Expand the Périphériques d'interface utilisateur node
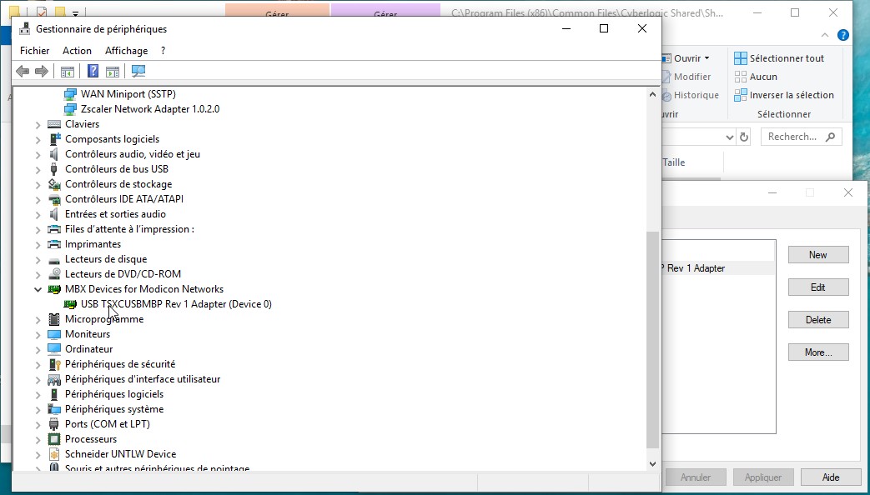Viewport: 870px width, 495px height. point(38,380)
